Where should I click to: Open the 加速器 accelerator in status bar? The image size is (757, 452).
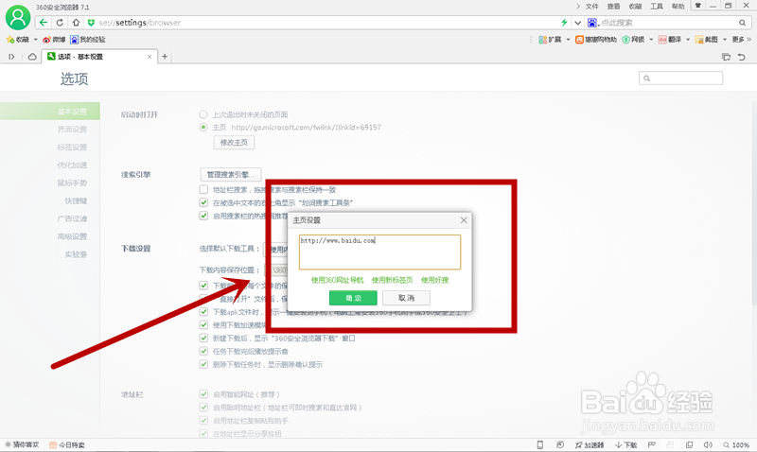(590, 444)
